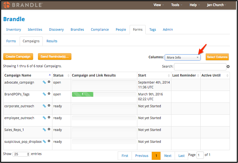Screen dimensions: 238x163
Task: Open gear menu for suspicious_pop_dropbox
Action: pyautogui.click(x=49, y=141)
